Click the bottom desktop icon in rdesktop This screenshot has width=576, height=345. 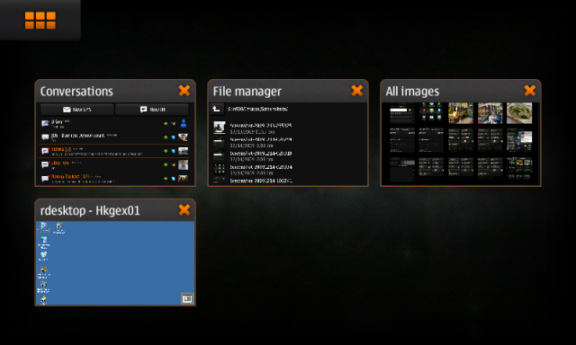[43, 300]
